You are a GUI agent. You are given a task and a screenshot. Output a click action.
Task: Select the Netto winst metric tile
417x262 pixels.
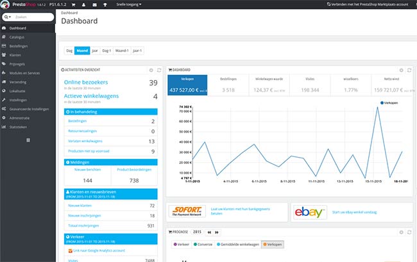pyautogui.click(x=392, y=85)
